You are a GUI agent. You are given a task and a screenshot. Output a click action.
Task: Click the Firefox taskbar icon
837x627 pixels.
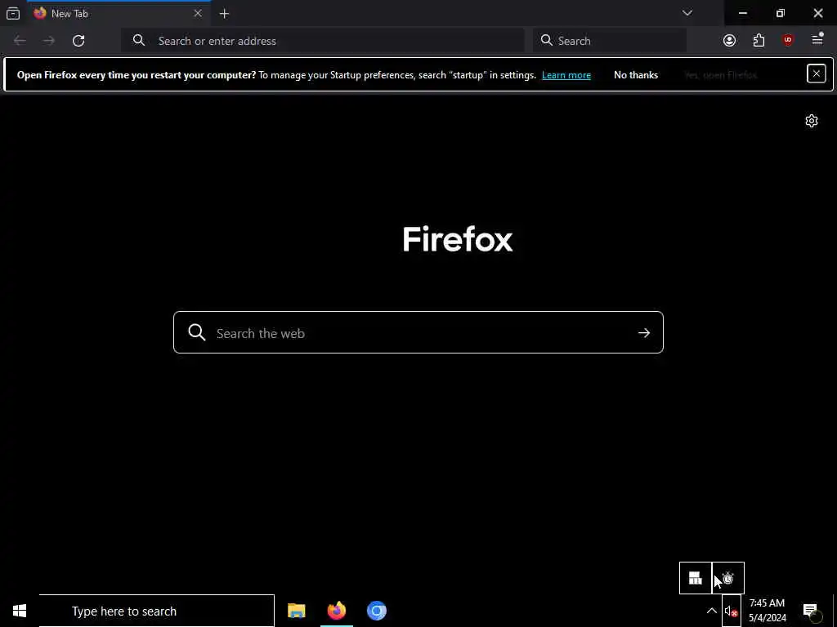tap(336, 611)
